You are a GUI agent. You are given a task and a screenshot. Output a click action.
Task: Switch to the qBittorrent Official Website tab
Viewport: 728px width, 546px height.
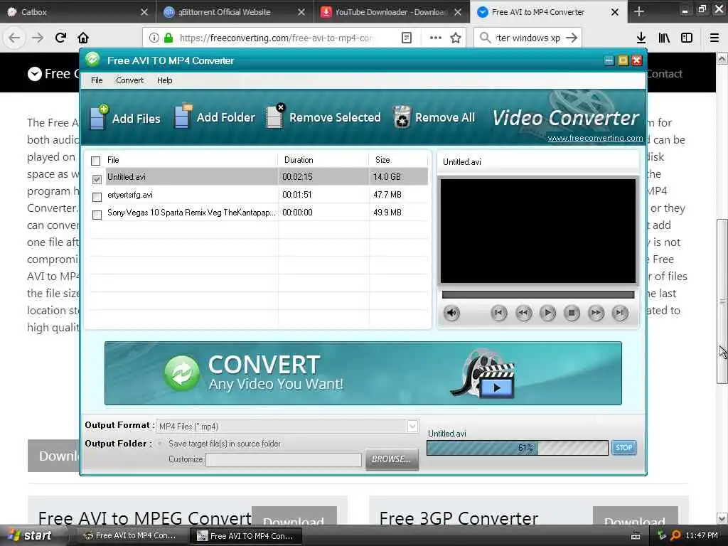pos(235,12)
